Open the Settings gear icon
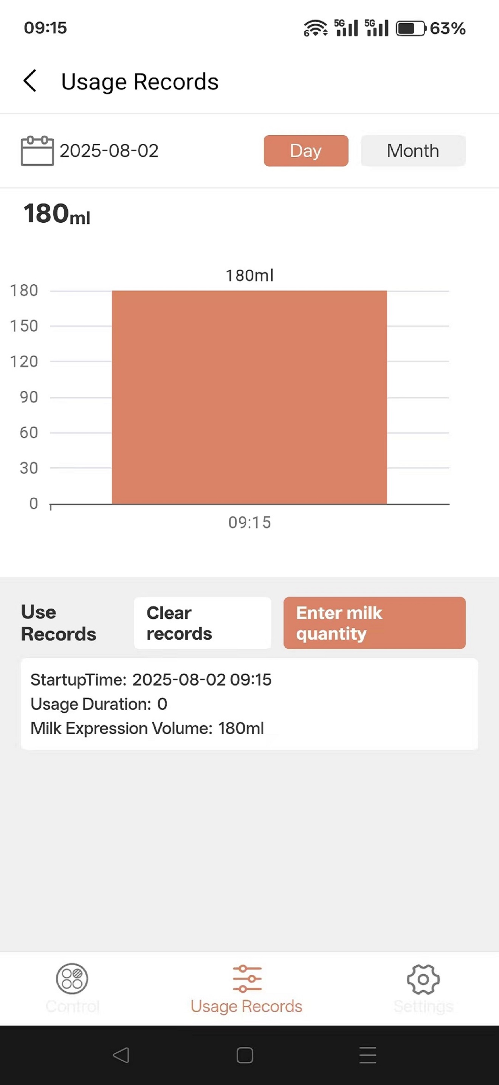 pos(423,979)
